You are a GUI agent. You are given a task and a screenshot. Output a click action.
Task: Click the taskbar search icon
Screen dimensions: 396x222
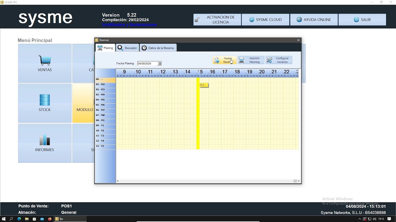(x=11, y=219)
